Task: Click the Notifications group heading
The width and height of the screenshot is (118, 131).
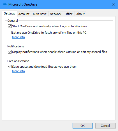Action: click(16, 46)
